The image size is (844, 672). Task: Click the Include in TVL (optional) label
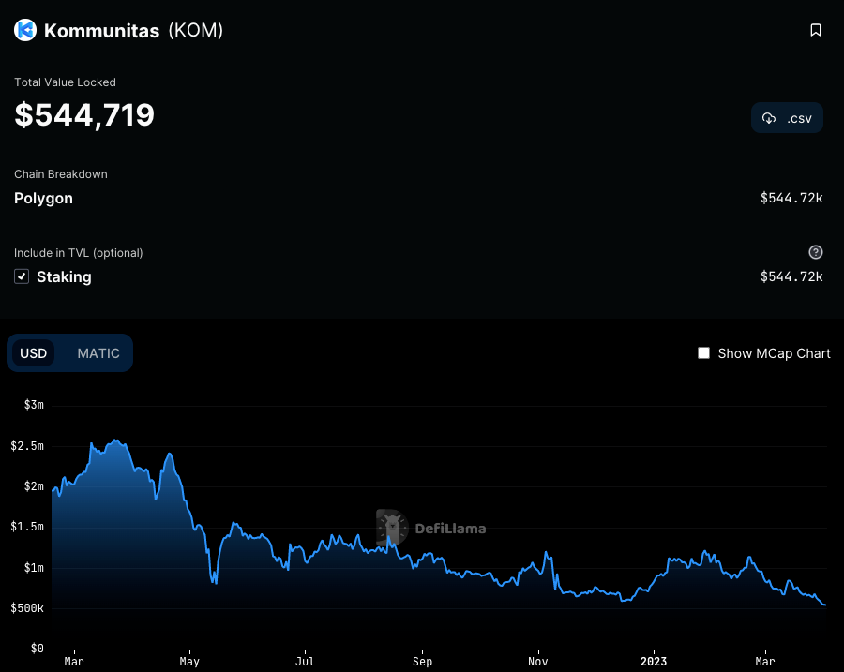[79, 253]
